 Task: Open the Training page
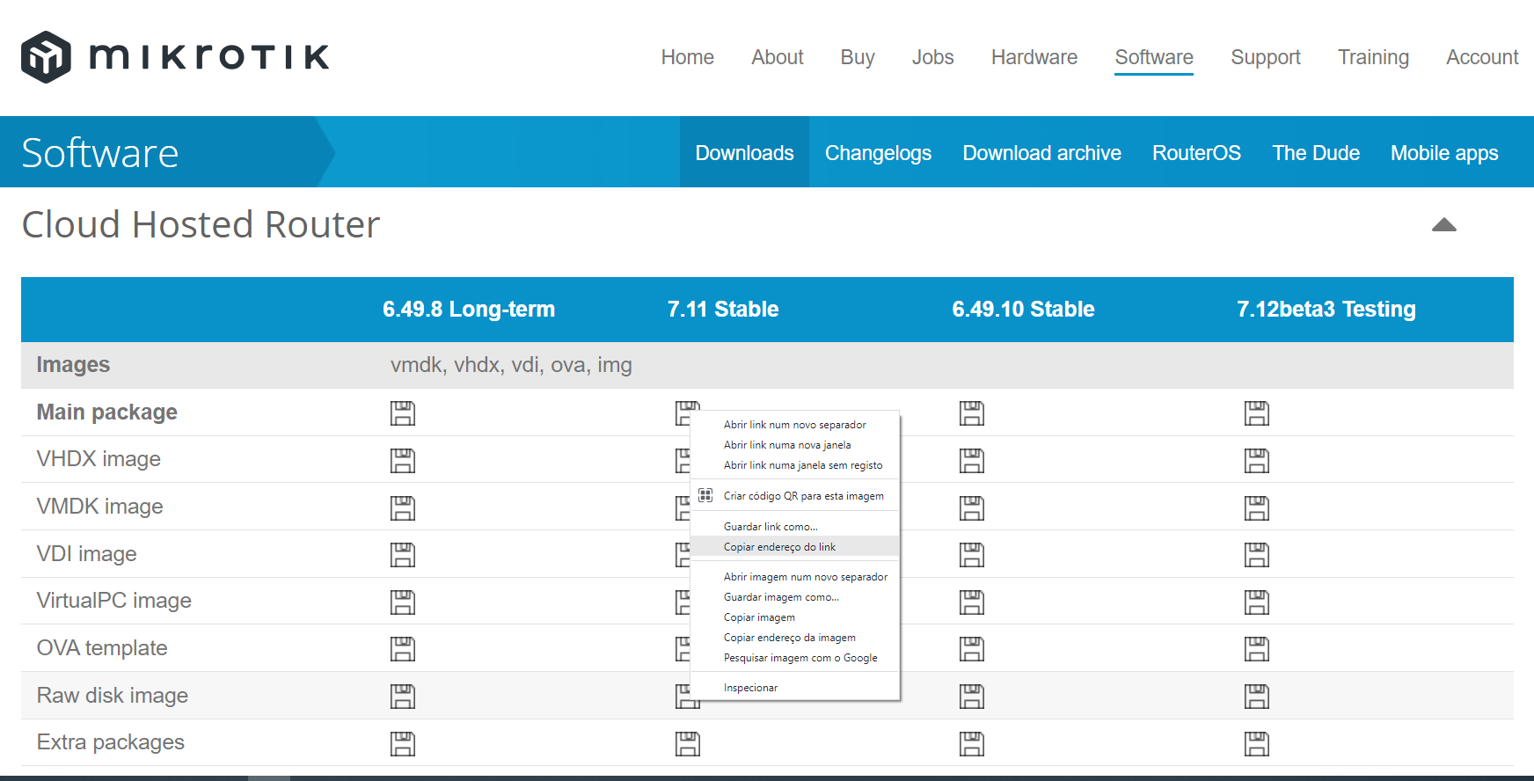(1373, 57)
